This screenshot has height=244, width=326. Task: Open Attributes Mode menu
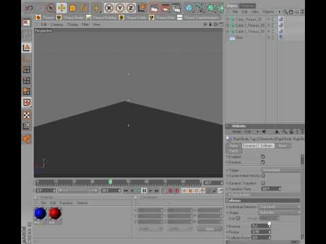click(236, 131)
